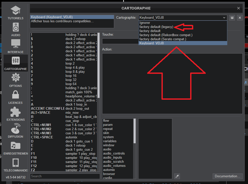Select automix action category
Screen dimensions: 248x184
pyautogui.click(x=118, y=170)
